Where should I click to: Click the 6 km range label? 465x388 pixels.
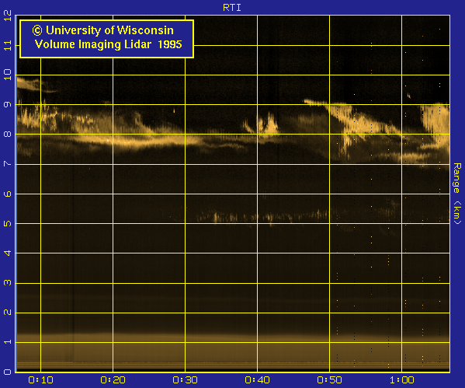click(x=8, y=194)
